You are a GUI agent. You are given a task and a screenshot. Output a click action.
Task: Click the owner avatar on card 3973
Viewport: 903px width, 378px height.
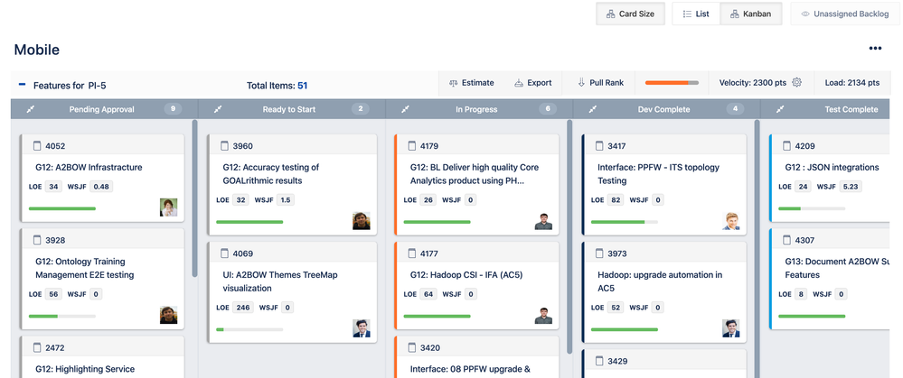click(x=731, y=328)
